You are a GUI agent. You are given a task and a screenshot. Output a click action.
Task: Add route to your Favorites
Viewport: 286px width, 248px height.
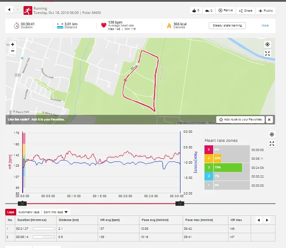pos(240,119)
